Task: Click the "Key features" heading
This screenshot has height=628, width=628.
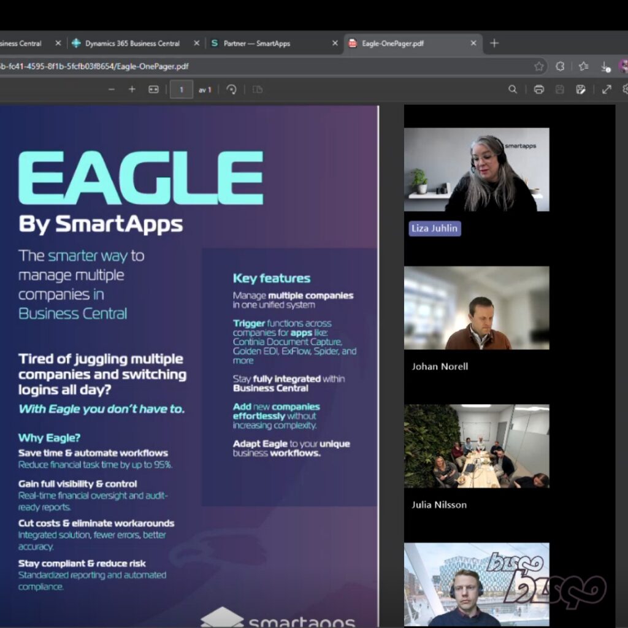Action: [272, 278]
